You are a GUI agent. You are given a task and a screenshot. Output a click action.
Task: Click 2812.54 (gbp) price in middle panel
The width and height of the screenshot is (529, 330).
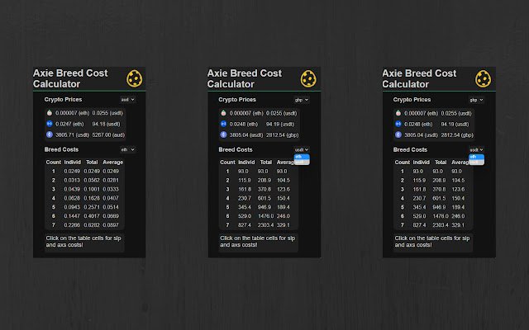click(x=283, y=135)
